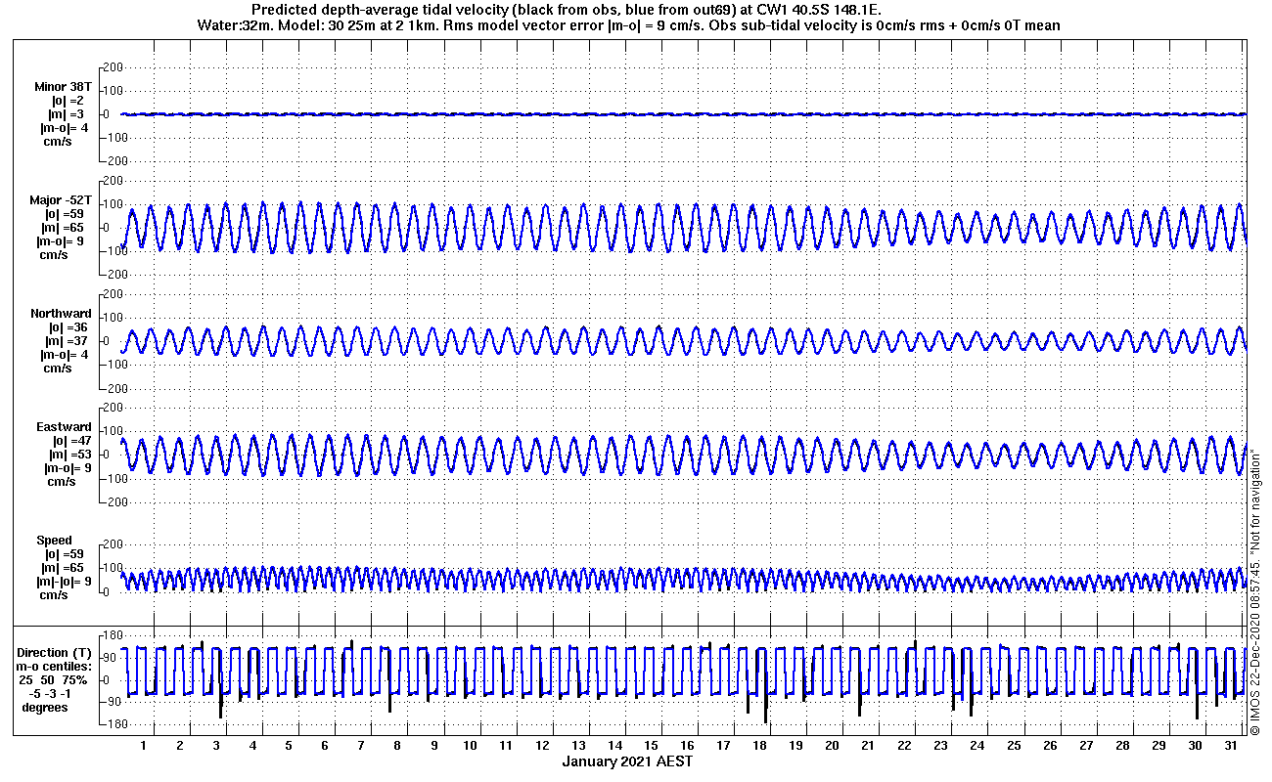The height and width of the screenshot is (782, 1272).
Task: Click day '22' on the date axis
Action: [904, 745]
